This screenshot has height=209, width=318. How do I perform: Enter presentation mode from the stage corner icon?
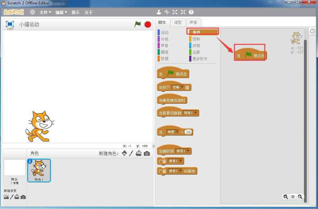pyautogui.click(x=10, y=24)
